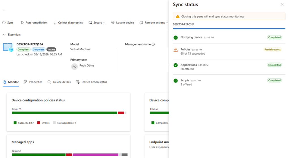Click the "68 of 73 succeeded" text
This screenshot has height=158, width=290.
[193, 53]
